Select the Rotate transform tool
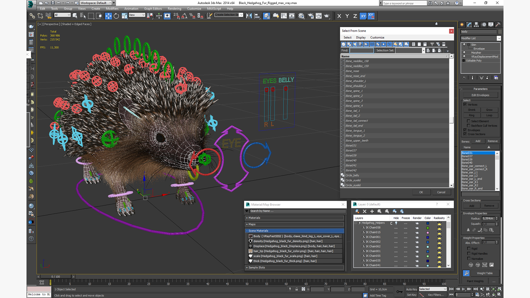This screenshot has width=530, height=298. pyautogui.click(x=116, y=16)
